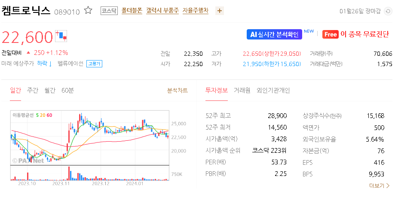The image size is (395, 197).
Task: Click 코스닥 223위 ranking text
Action: pos(269,151)
